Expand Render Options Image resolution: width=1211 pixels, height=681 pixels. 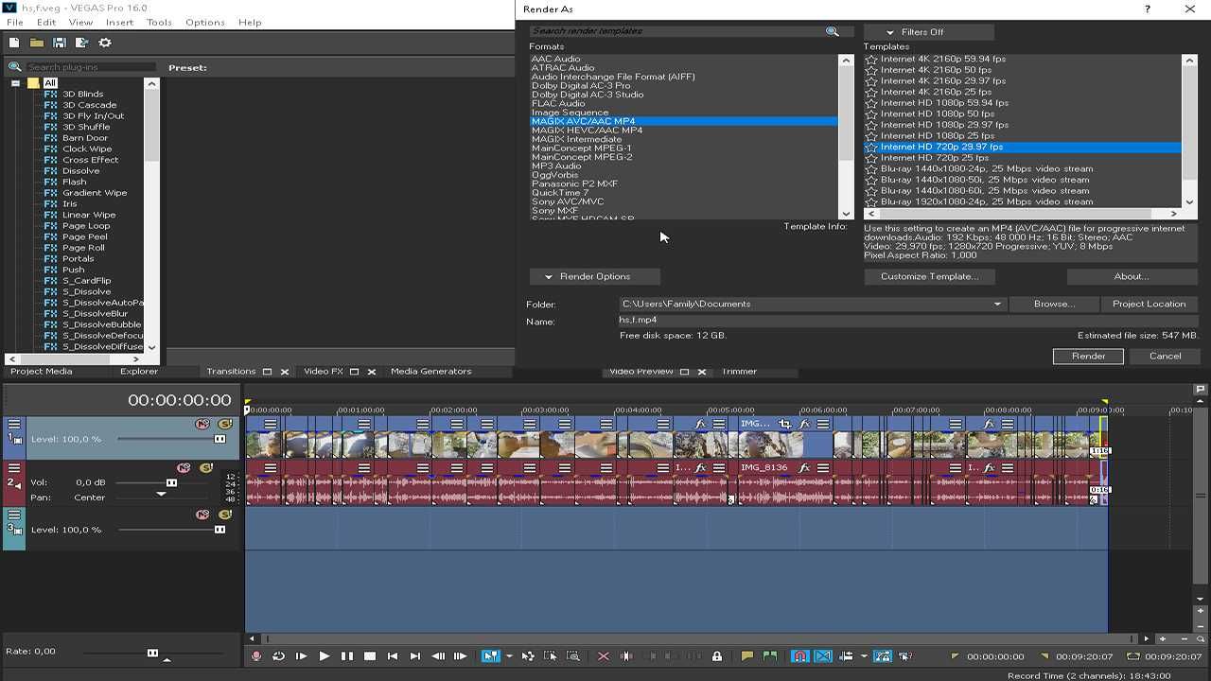[595, 276]
